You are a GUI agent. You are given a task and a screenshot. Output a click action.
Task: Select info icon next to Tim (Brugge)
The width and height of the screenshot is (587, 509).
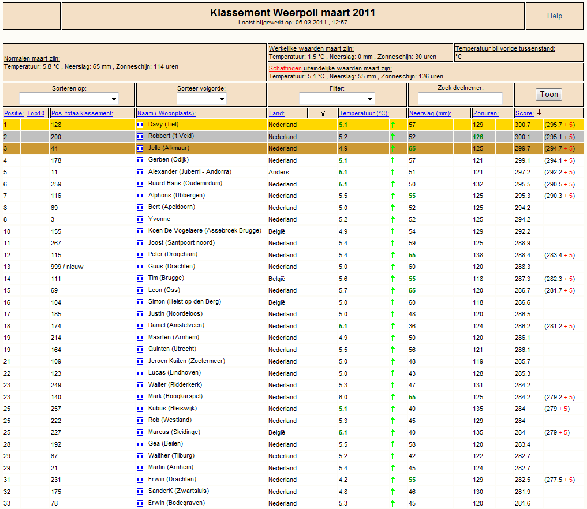coord(140,279)
